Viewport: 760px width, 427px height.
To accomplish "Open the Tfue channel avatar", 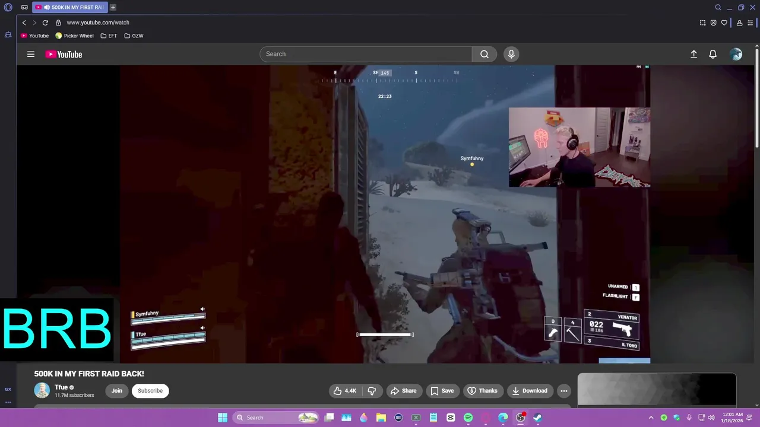I will coord(42,390).
